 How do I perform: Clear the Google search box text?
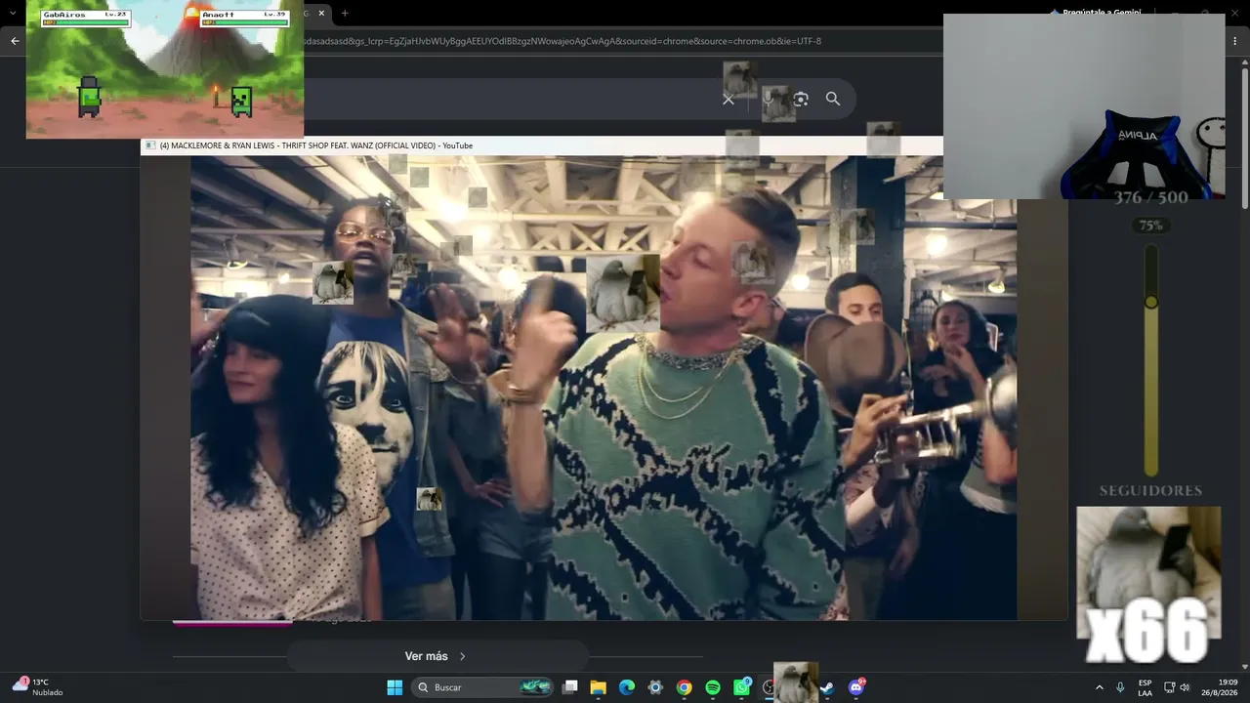[x=728, y=99]
